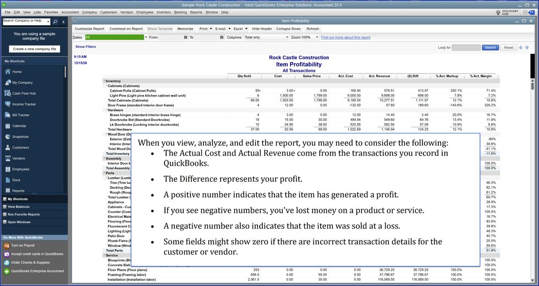Expand the Columns Total only dropdown

(x=287, y=37)
